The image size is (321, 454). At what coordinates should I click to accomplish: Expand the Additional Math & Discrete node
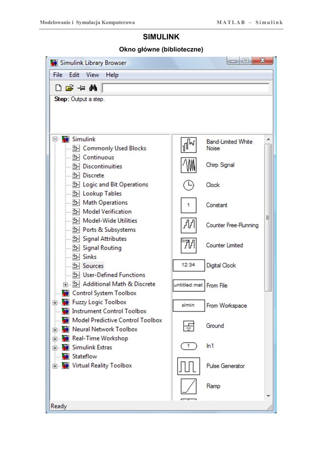pos(65,284)
